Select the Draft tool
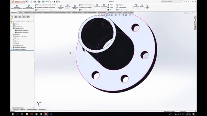Image resolution: width=207 pixels, height=116 pixels. tap(110, 7)
